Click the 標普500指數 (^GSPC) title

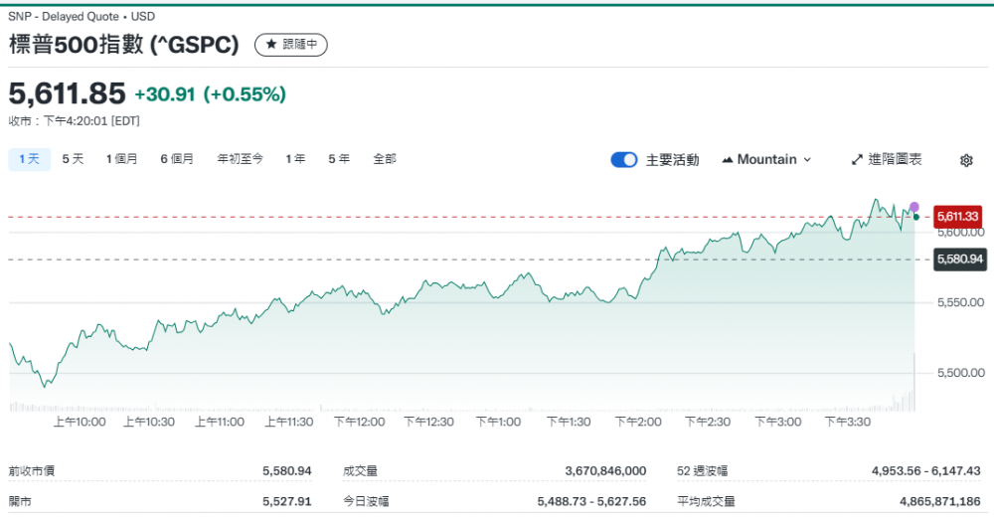(127, 45)
